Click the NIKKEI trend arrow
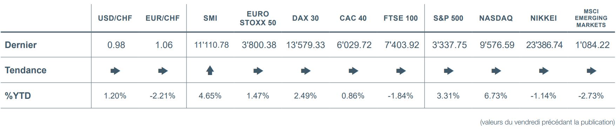The image size is (616, 136). point(544,71)
